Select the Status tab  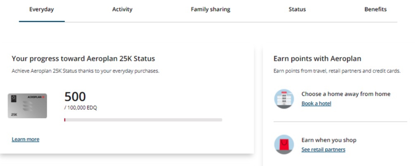[x=297, y=9]
